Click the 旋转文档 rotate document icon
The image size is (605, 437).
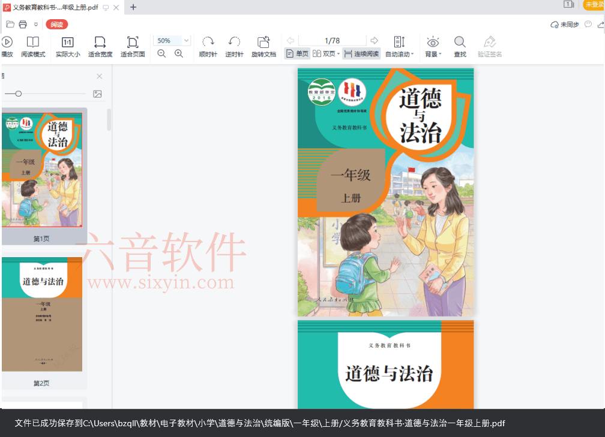263,45
